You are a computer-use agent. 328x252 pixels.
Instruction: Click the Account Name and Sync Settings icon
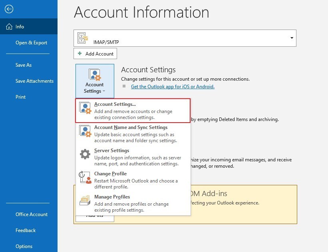(85, 131)
